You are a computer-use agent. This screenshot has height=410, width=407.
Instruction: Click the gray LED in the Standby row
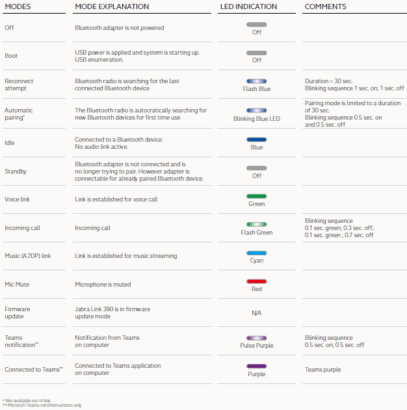[256, 168]
